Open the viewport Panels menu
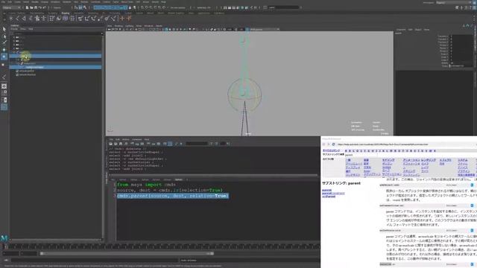477x268 pixels. tap(159, 26)
